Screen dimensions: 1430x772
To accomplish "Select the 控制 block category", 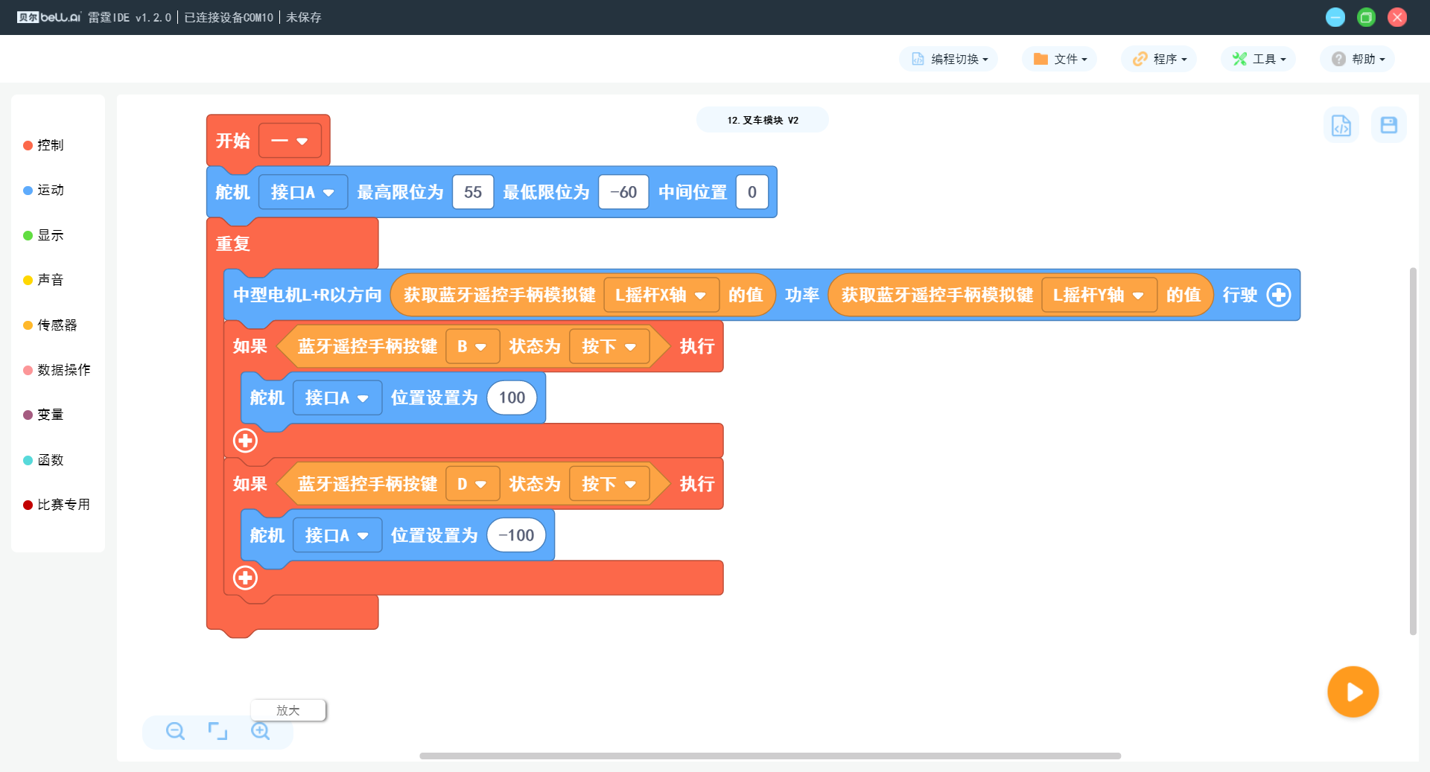I will click(x=44, y=145).
